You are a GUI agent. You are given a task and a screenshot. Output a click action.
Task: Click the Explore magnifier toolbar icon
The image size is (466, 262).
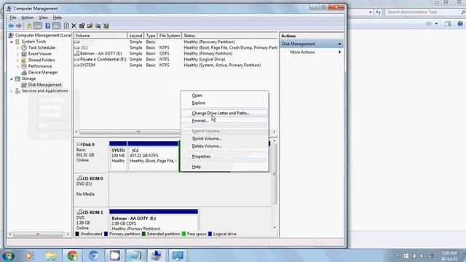coord(98,26)
